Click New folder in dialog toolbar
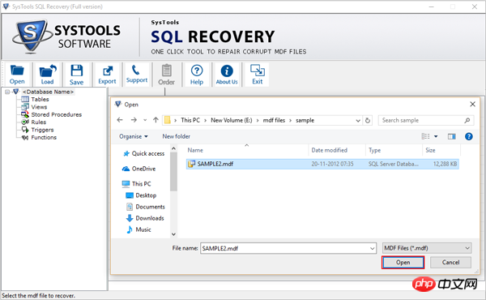Image resolution: width=486 pixels, height=300 pixels. click(x=176, y=136)
